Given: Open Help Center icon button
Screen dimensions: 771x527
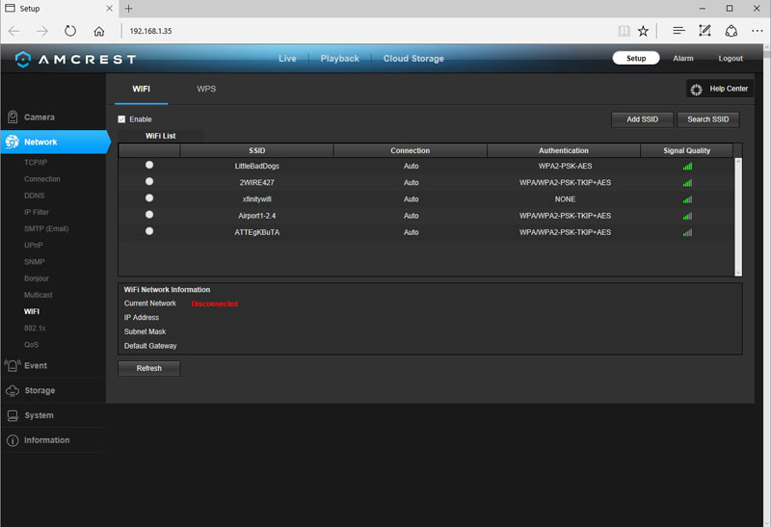Looking at the screenshot, I should 697,89.
